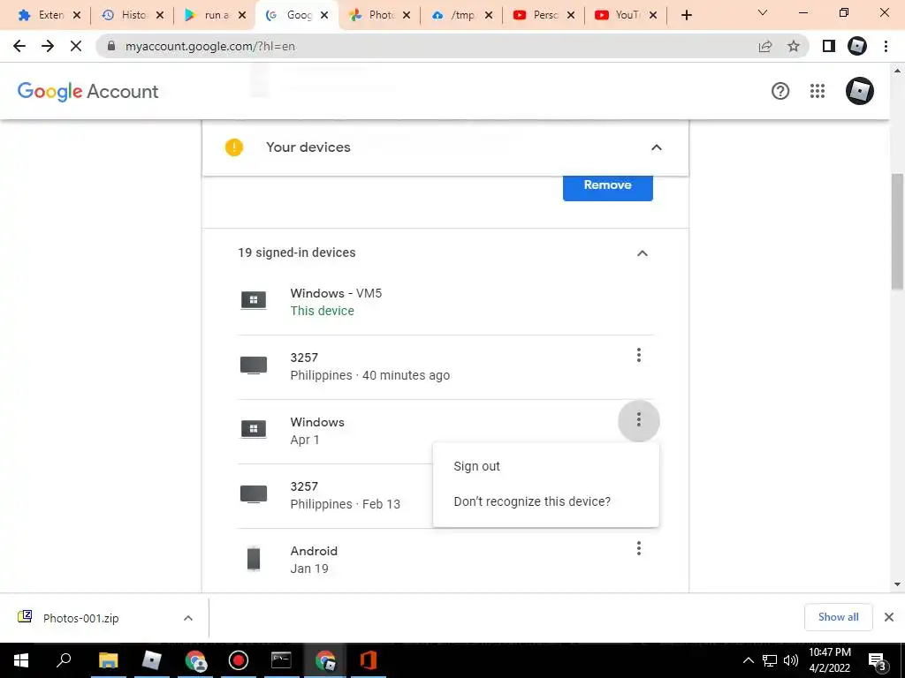This screenshot has width=905, height=678.
Task: Click the yellow warning icon beside Your devices
Action: click(233, 147)
